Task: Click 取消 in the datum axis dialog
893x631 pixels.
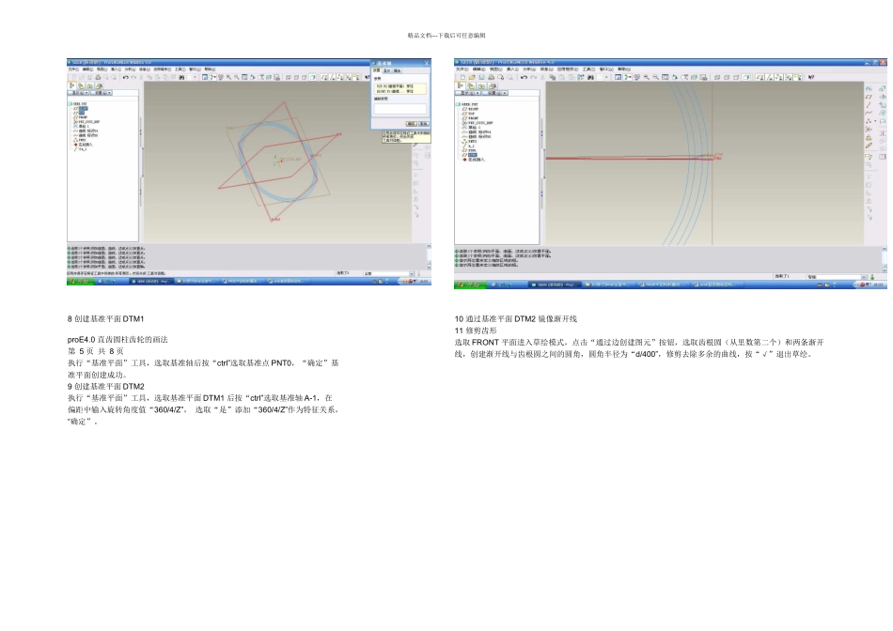Action: (424, 123)
